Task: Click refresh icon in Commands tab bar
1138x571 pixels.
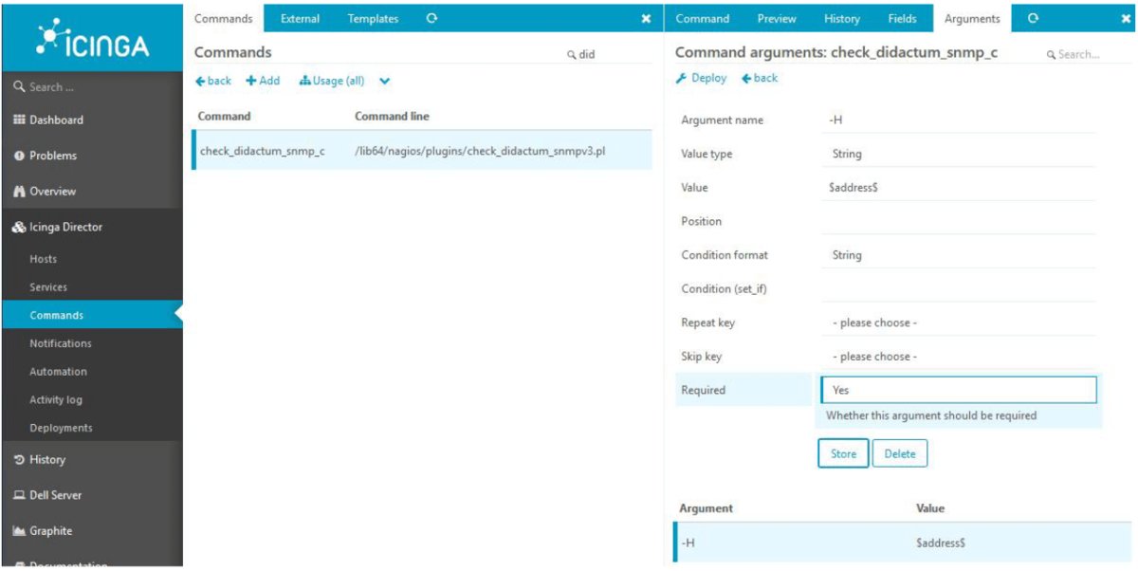Action: pos(432,18)
